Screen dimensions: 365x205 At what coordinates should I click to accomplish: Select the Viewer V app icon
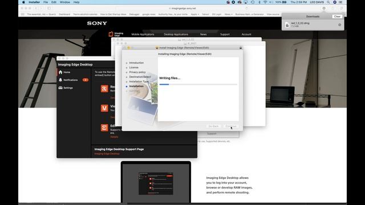[x=104, y=108]
